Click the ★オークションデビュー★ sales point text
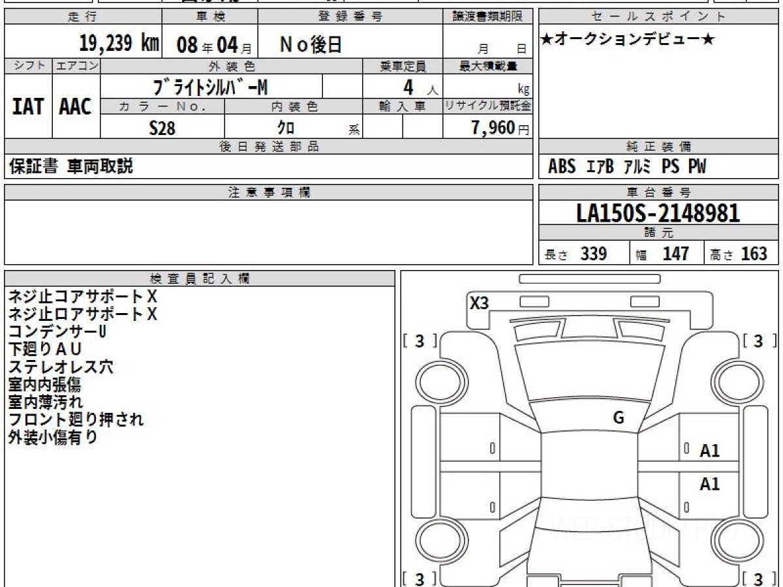 [x=628, y=40]
